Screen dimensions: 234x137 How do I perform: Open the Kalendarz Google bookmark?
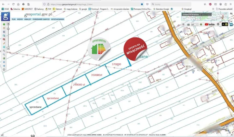coord(161,9)
